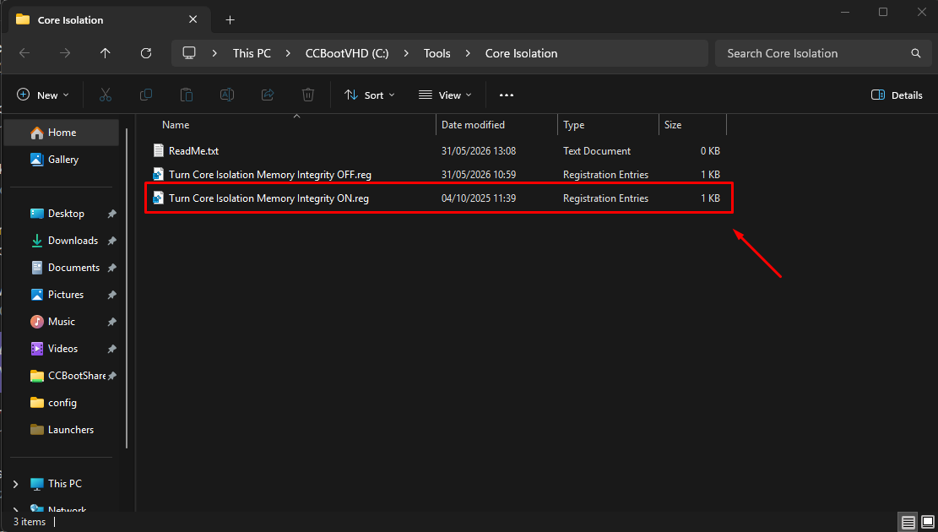Open the New dropdown menu
The height and width of the screenshot is (532, 938).
tap(43, 95)
